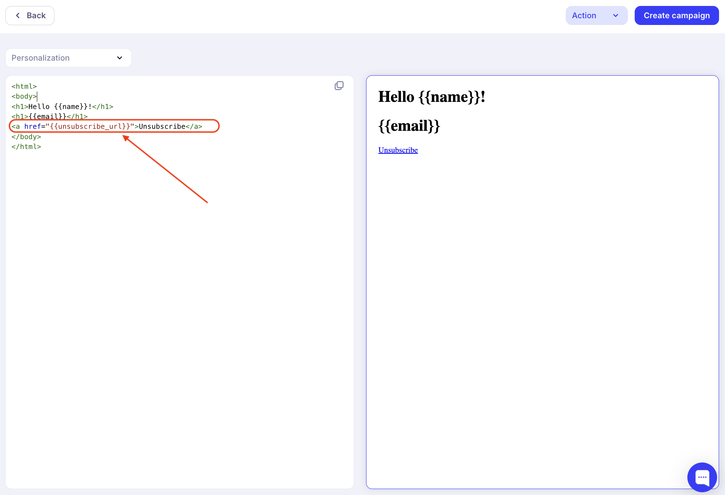Click the Unsubscribe text inside the anchor code
This screenshot has height=495, width=725.
coord(162,126)
